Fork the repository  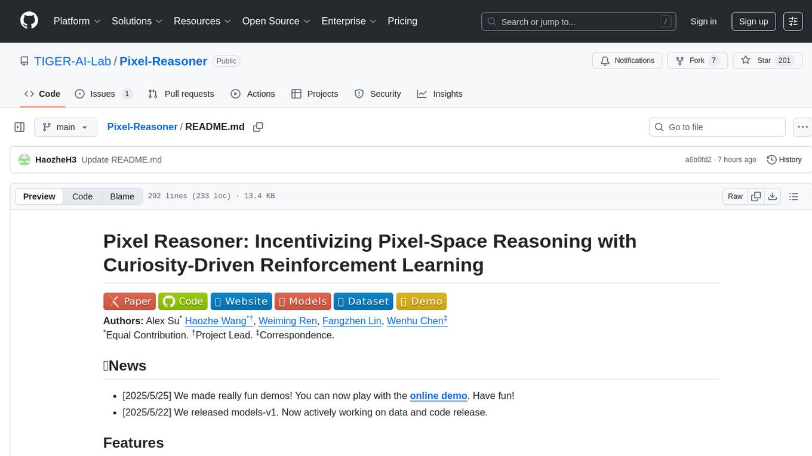697,60
